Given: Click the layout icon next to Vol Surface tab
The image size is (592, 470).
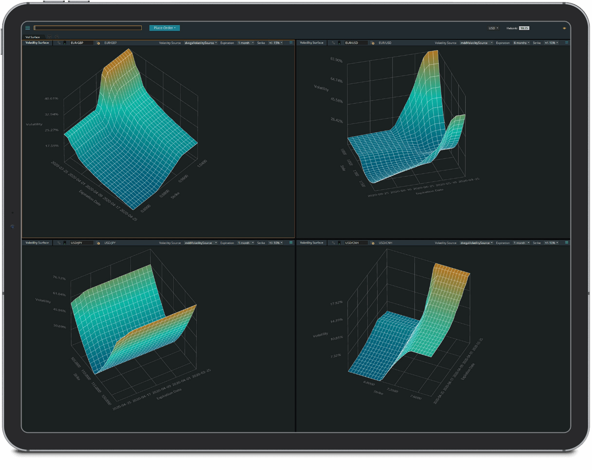Looking at the screenshot, I should [50, 37].
